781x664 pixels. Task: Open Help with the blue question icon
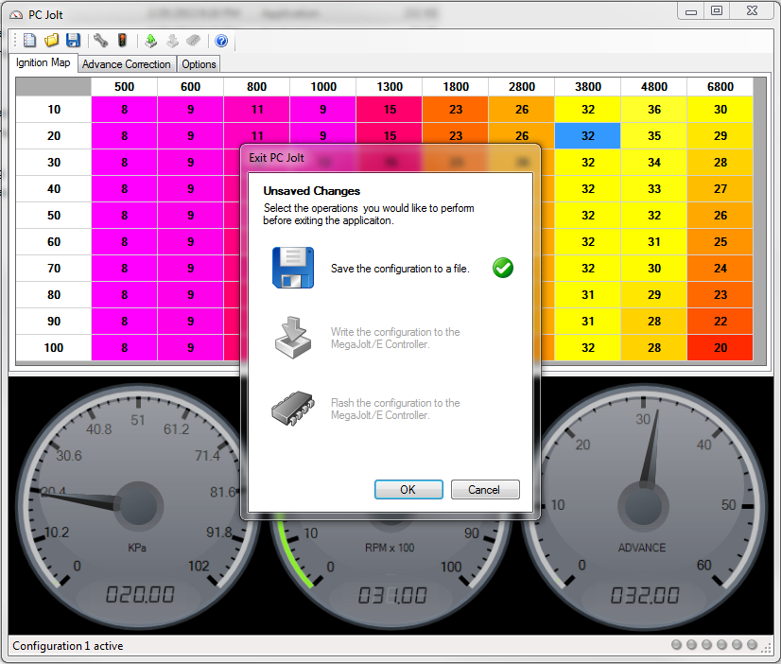pos(221,41)
